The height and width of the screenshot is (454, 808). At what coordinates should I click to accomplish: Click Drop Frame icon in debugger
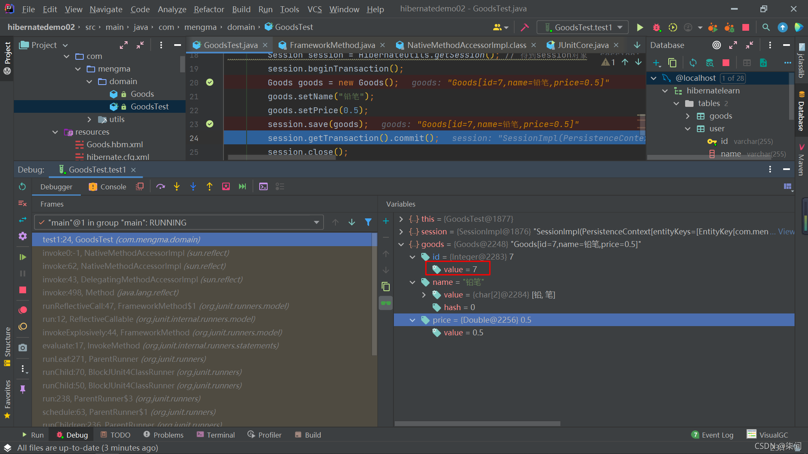pyautogui.click(x=226, y=186)
